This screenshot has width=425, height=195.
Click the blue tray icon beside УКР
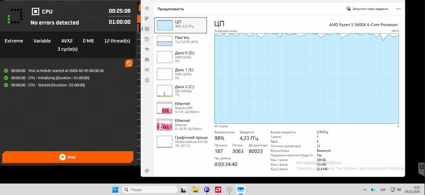pyautogui.click(x=373, y=190)
